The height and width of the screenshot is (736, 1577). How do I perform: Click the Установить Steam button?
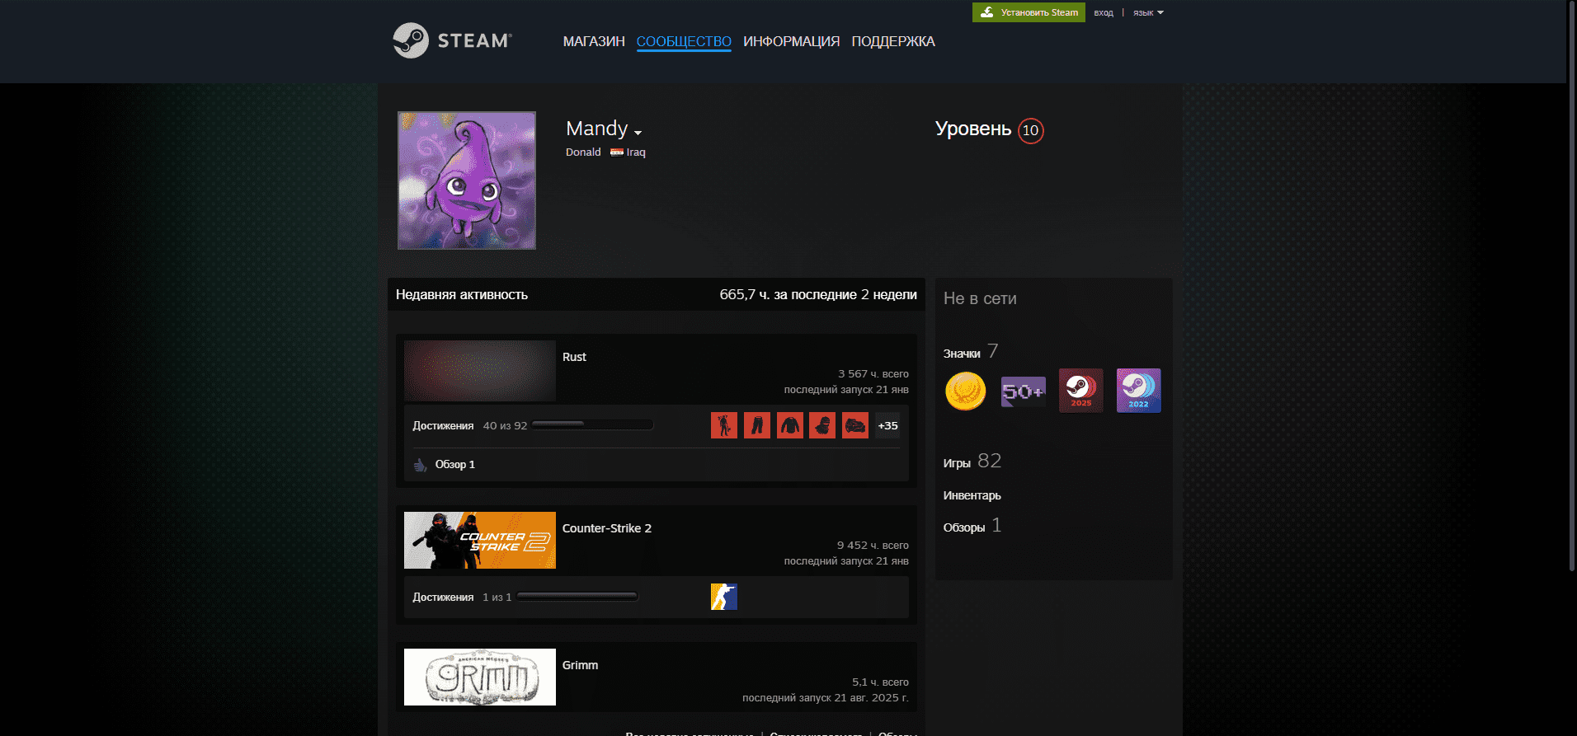click(x=1029, y=12)
